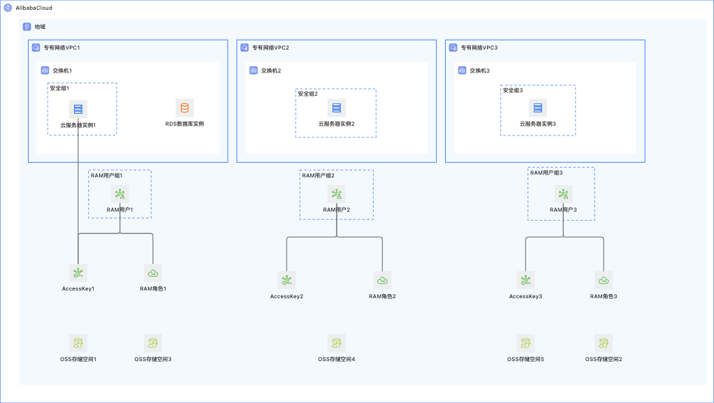
Task: Click the 交换机3 switch icon
Action: [462, 71]
